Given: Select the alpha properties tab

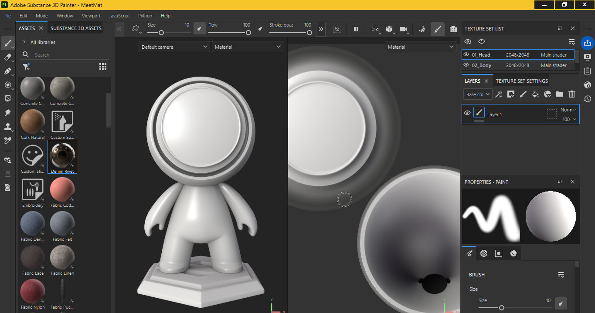Looking at the screenshot, I should (484, 253).
